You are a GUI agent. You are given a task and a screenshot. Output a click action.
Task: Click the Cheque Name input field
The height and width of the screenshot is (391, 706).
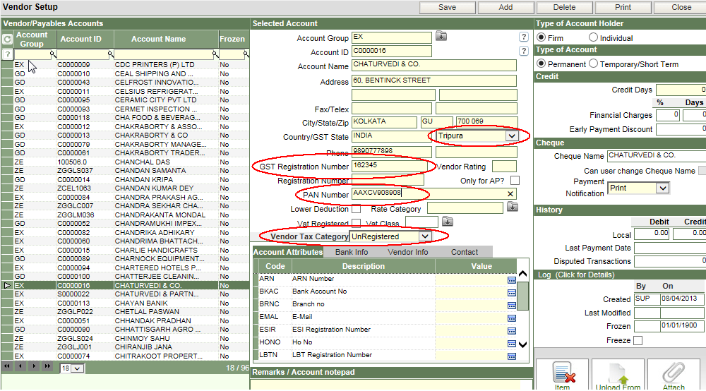(x=657, y=156)
